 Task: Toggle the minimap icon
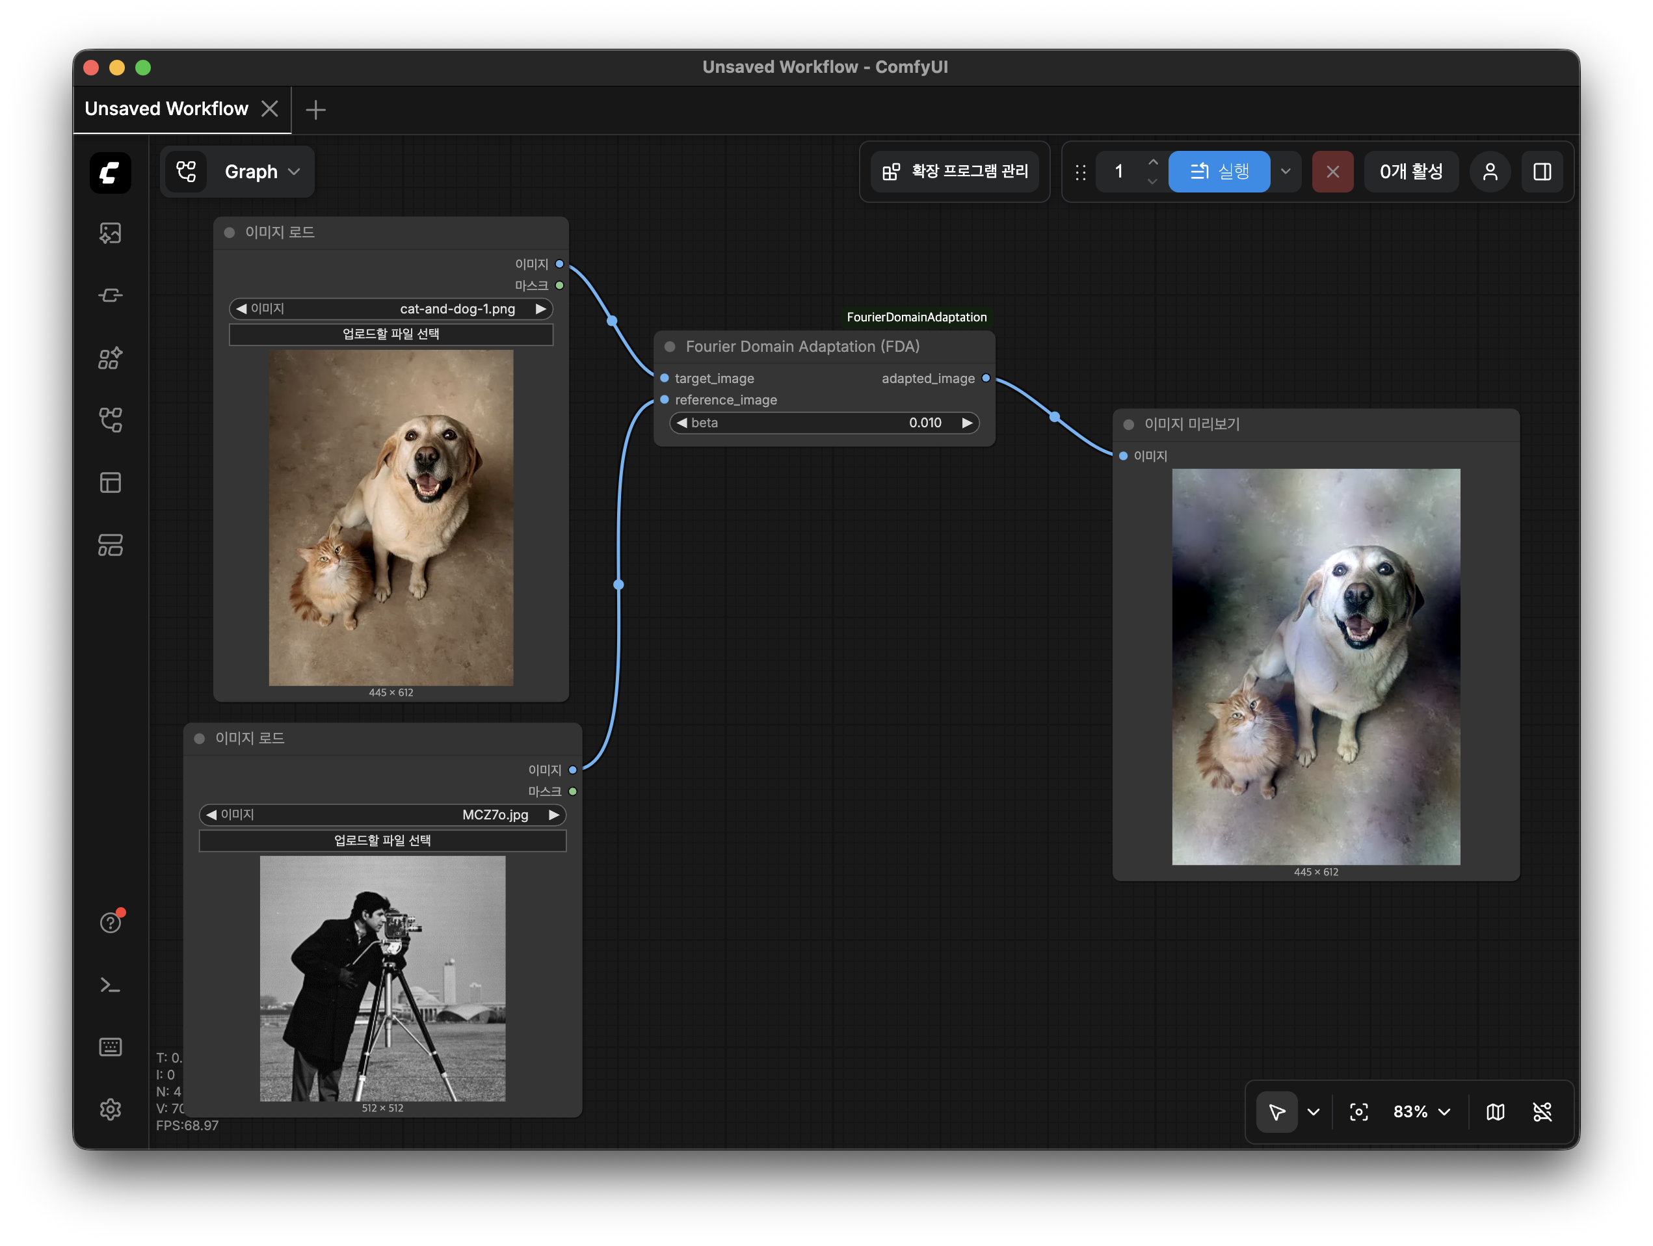1496,1111
